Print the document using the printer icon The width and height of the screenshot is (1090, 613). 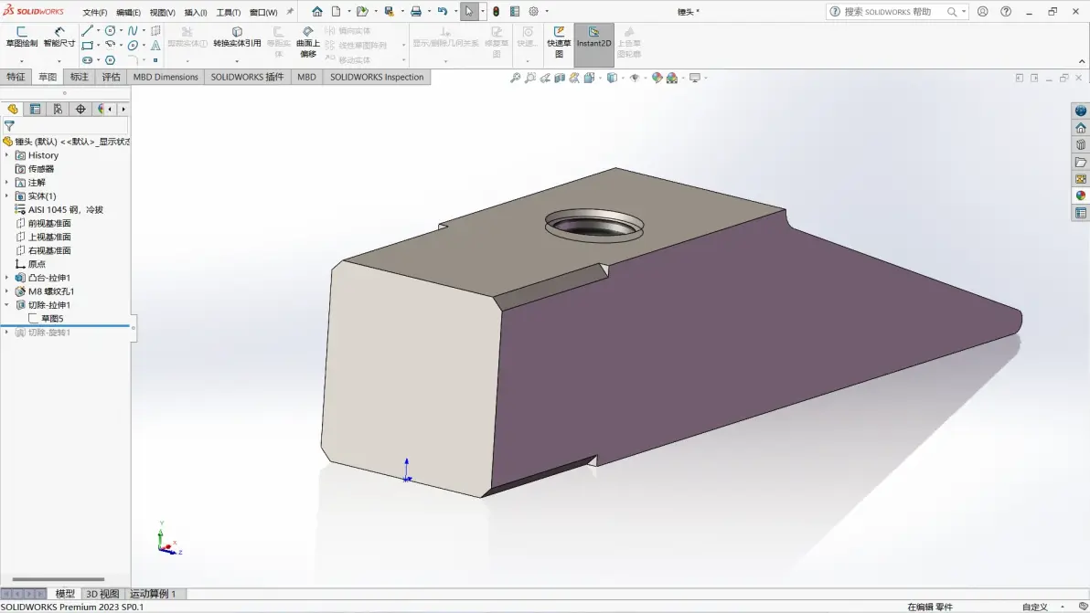coord(416,11)
